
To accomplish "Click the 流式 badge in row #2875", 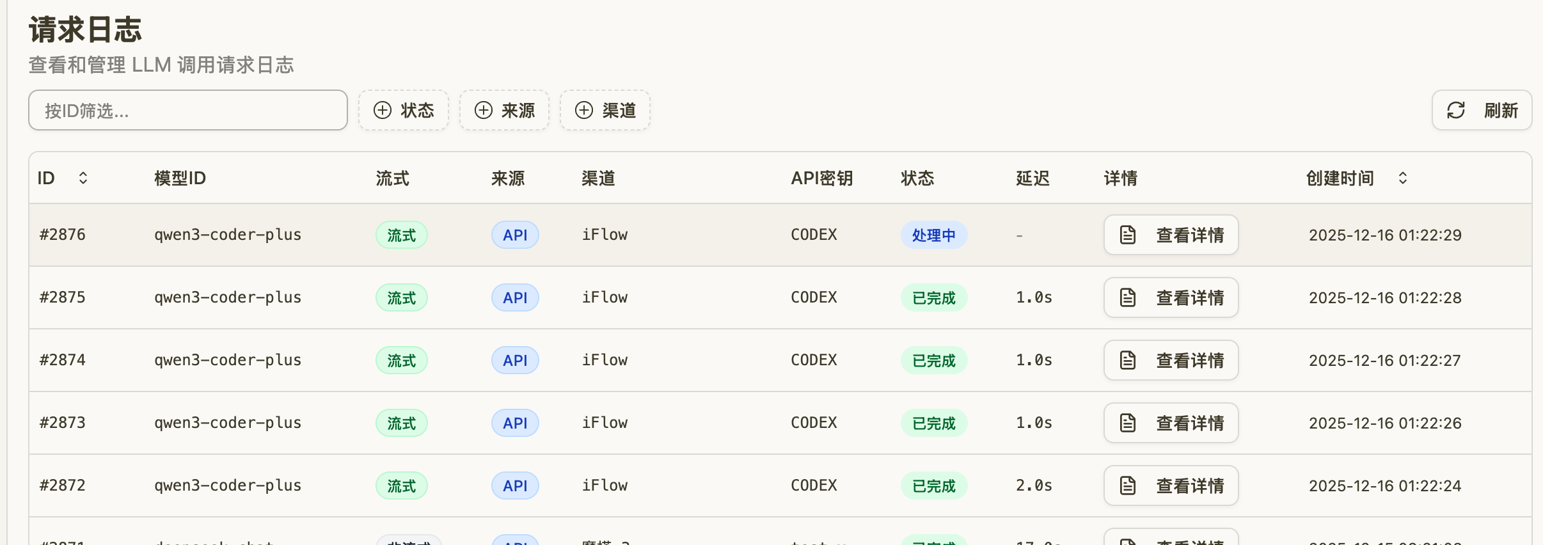I will [402, 297].
